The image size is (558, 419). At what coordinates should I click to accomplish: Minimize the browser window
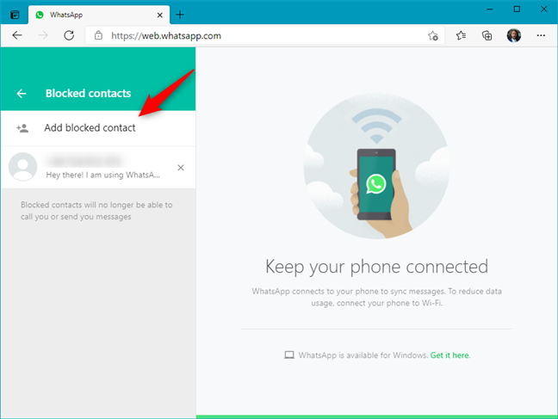pos(490,9)
